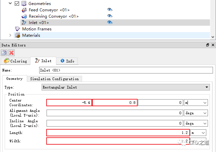
Task: Click the Inlet <01> tree icon
Action: [x=24, y=22]
